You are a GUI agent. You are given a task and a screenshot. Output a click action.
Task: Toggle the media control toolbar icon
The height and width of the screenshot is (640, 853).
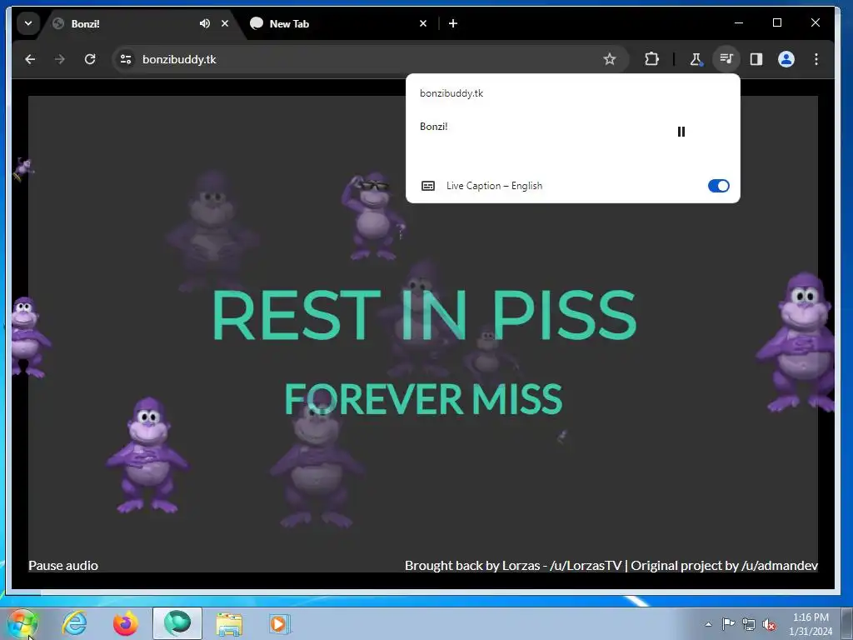726,59
